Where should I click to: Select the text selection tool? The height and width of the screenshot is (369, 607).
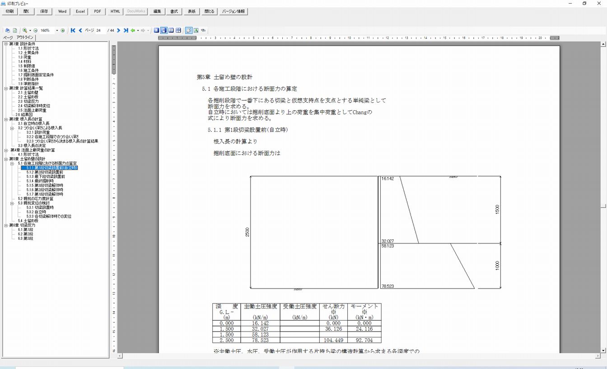(x=196, y=30)
